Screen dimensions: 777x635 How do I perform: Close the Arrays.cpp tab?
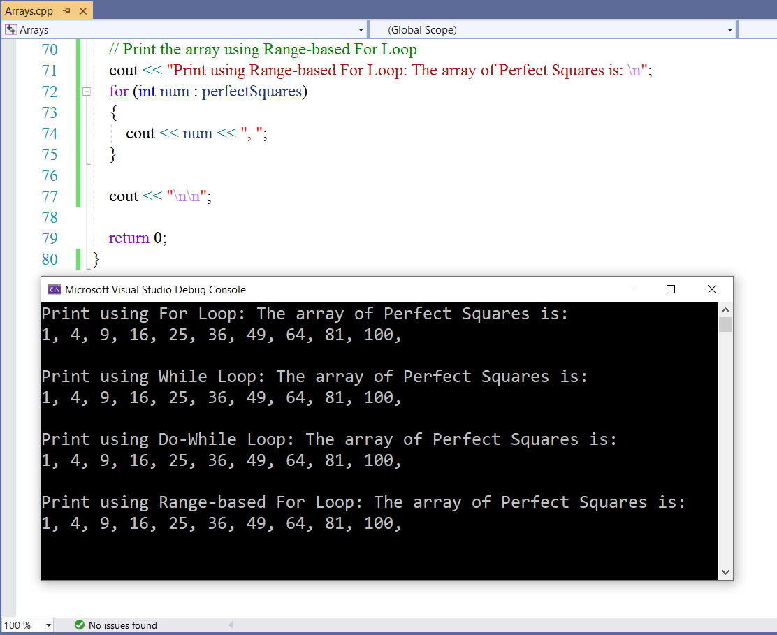83,11
